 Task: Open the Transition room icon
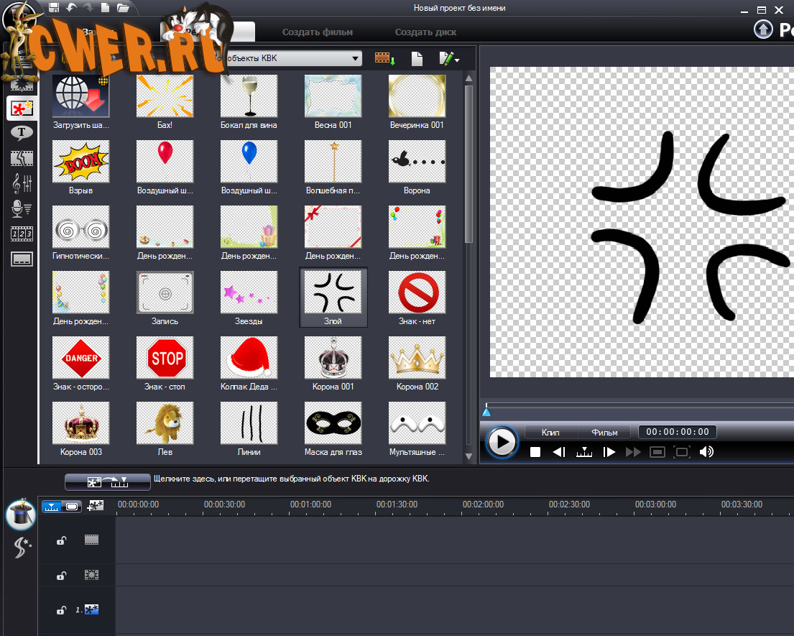tap(22, 158)
